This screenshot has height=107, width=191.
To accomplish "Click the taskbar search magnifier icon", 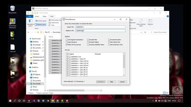I will [15, 101].
